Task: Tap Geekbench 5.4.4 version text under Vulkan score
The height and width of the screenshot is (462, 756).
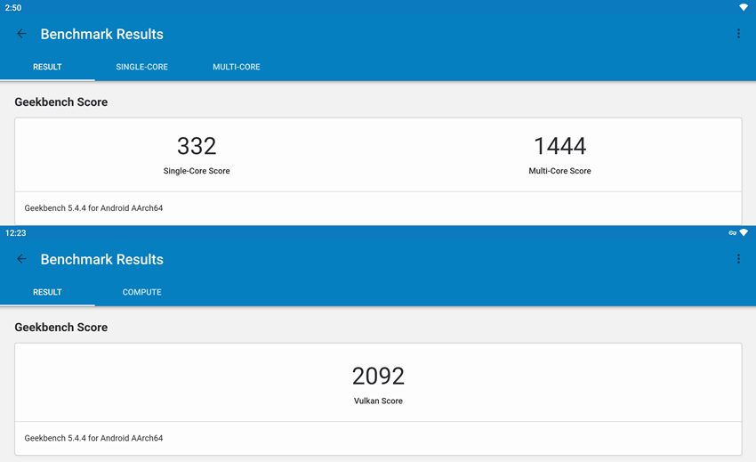Action: tap(93, 438)
